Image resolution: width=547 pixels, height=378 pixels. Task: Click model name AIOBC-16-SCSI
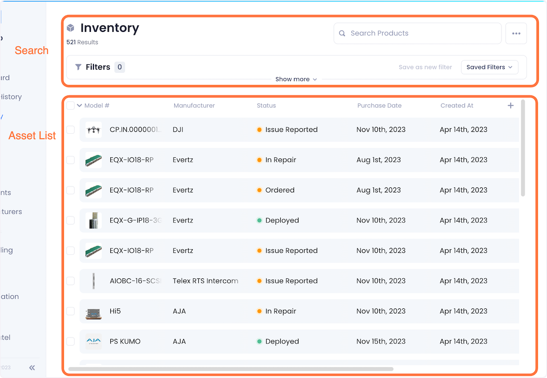[x=136, y=281]
